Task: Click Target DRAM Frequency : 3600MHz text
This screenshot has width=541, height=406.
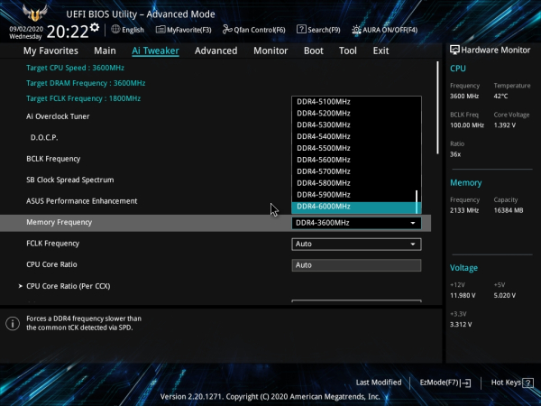Action: click(x=86, y=83)
